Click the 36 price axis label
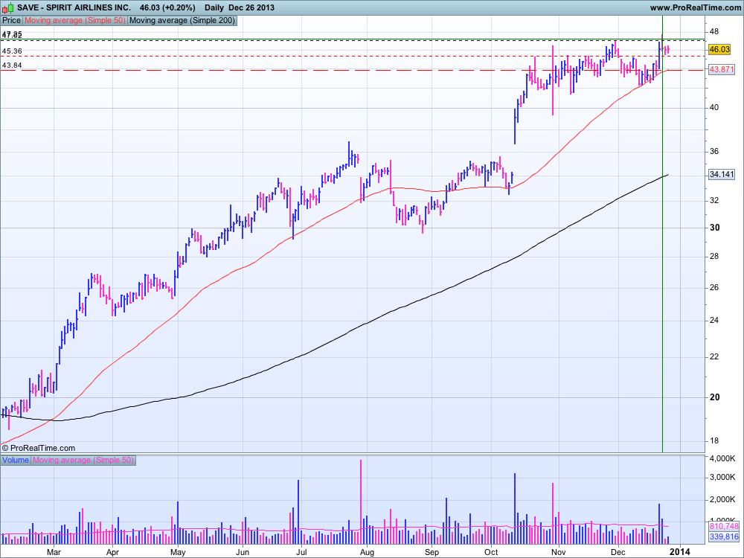744x558 pixels. tap(713, 151)
